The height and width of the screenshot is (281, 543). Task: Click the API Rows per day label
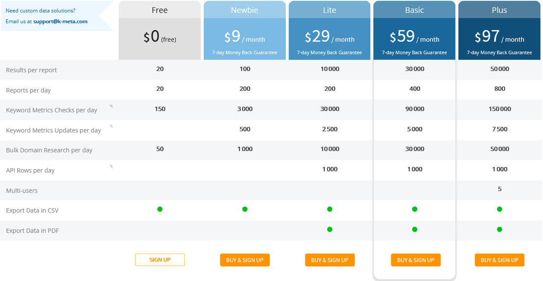(x=30, y=171)
